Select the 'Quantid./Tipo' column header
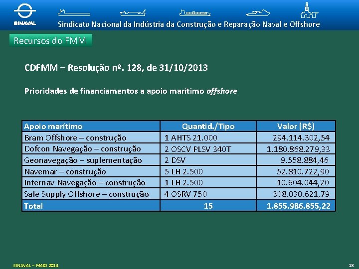Viewport: 359px width, 269px height. pos(208,126)
